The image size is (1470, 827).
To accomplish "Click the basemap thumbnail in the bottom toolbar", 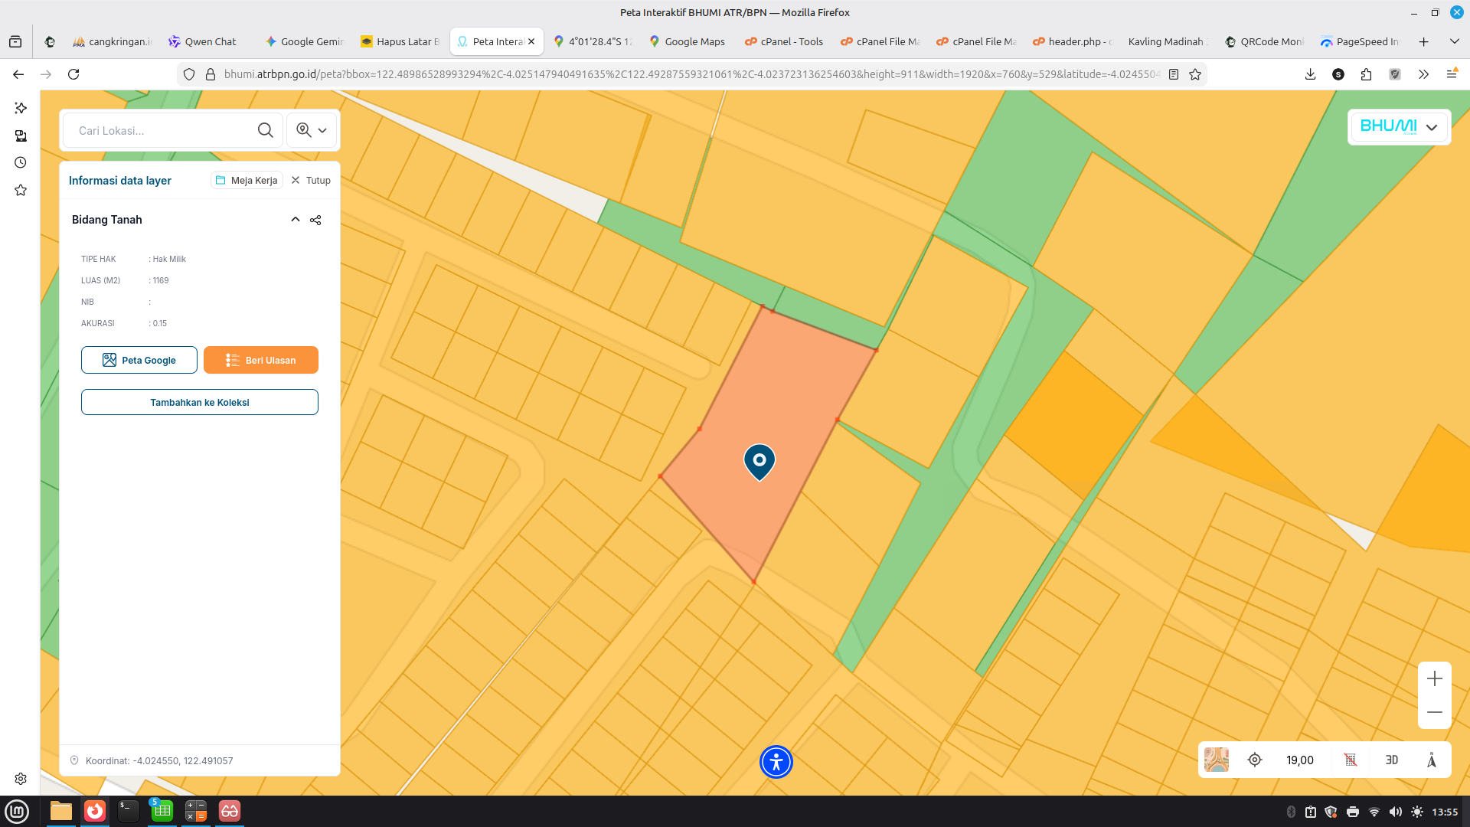I will point(1216,760).
